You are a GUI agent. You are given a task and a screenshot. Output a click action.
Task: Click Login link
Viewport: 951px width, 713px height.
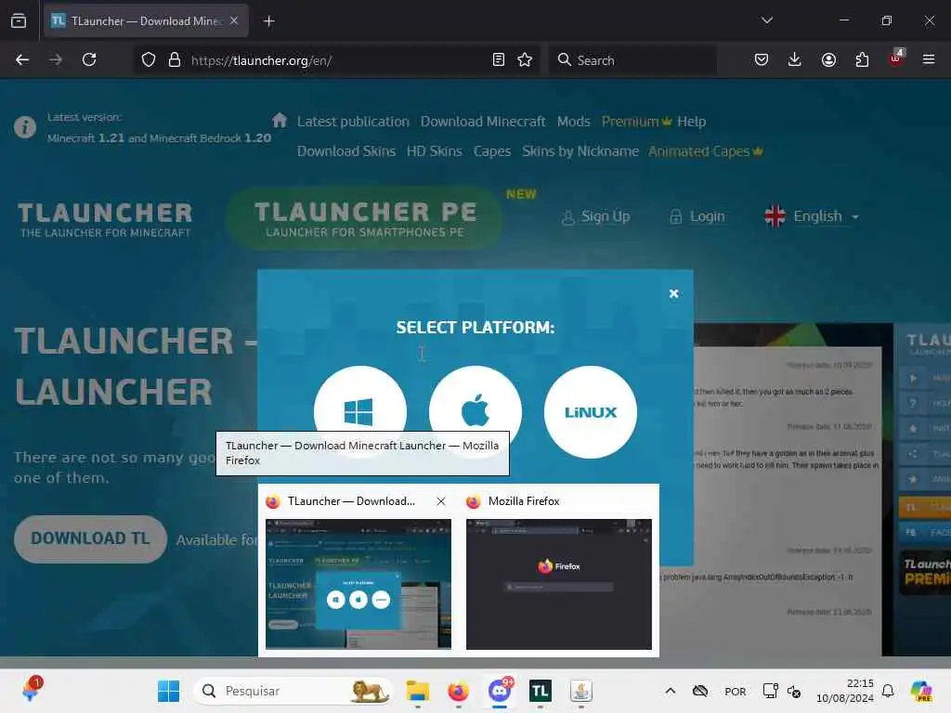[x=697, y=216]
